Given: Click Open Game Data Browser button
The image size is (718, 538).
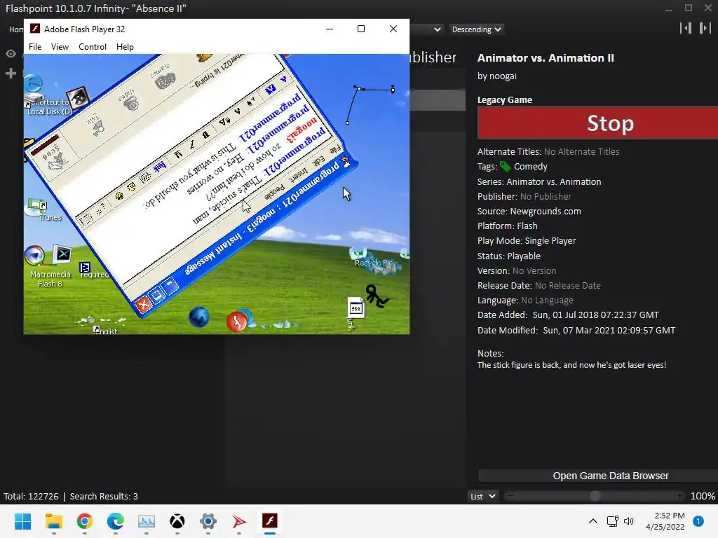Looking at the screenshot, I should point(598,476).
